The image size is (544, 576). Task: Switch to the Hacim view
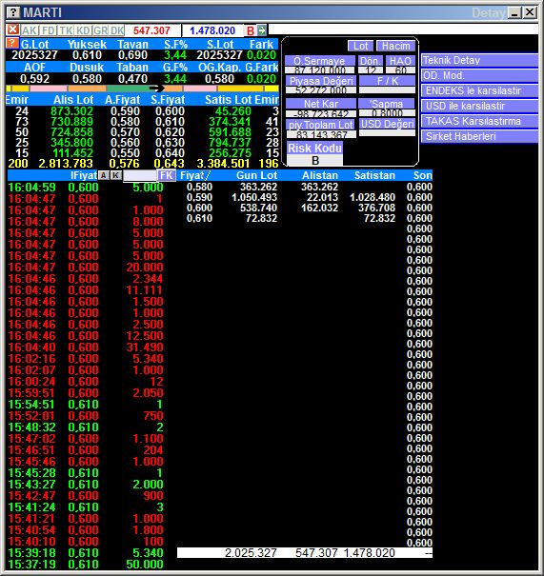coord(396,46)
